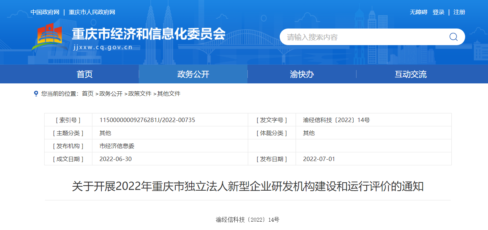Click the 登录 login link

[x=438, y=12]
